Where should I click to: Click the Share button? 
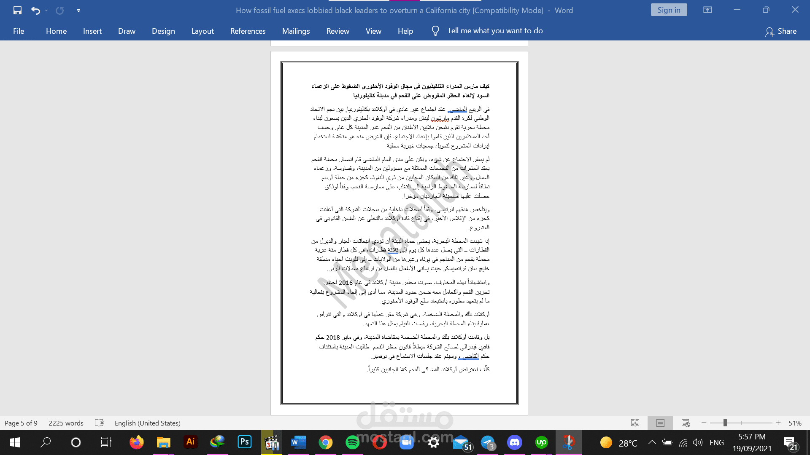click(781, 31)
